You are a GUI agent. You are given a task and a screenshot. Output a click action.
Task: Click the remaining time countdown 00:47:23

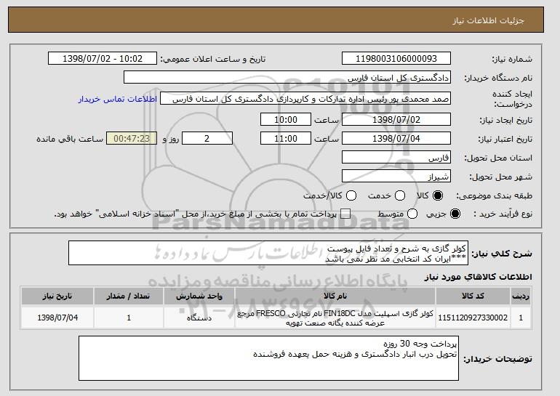point(132,139)
